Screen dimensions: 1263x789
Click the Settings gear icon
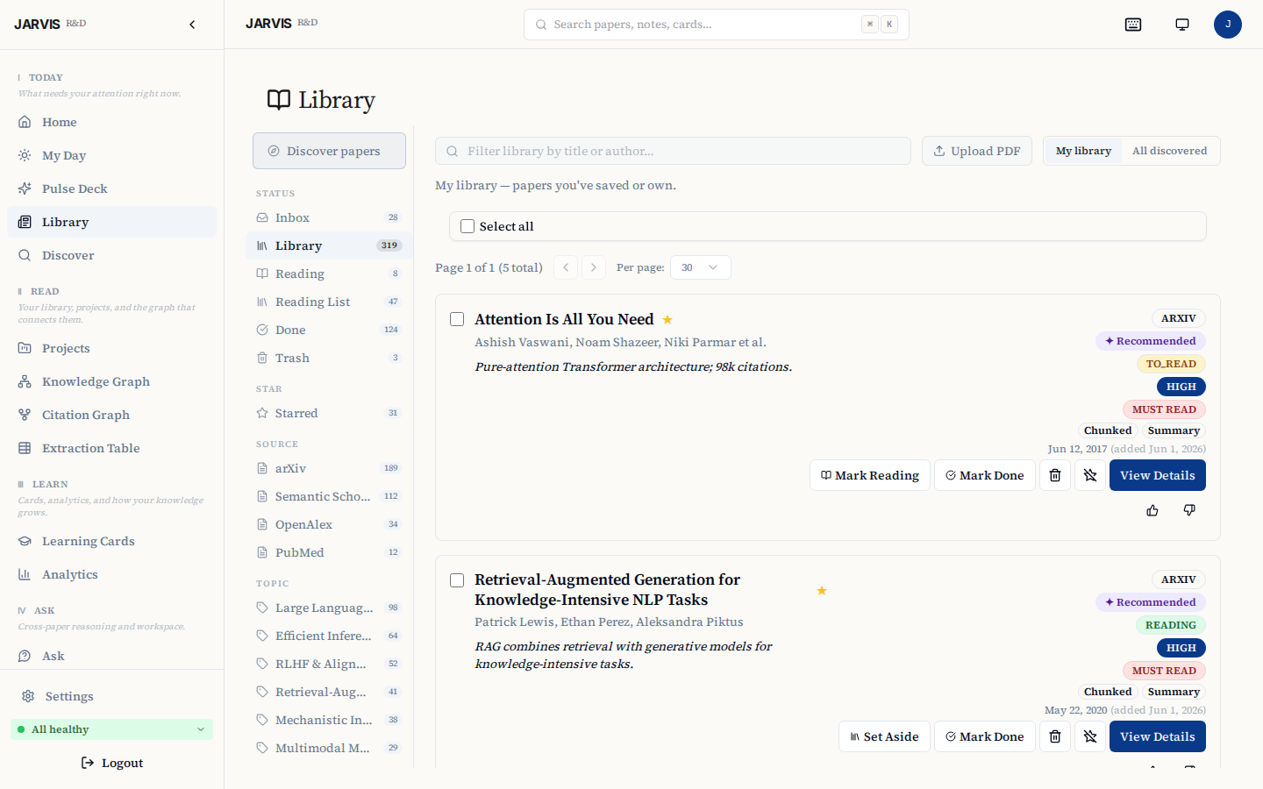[x=28, y=696]
